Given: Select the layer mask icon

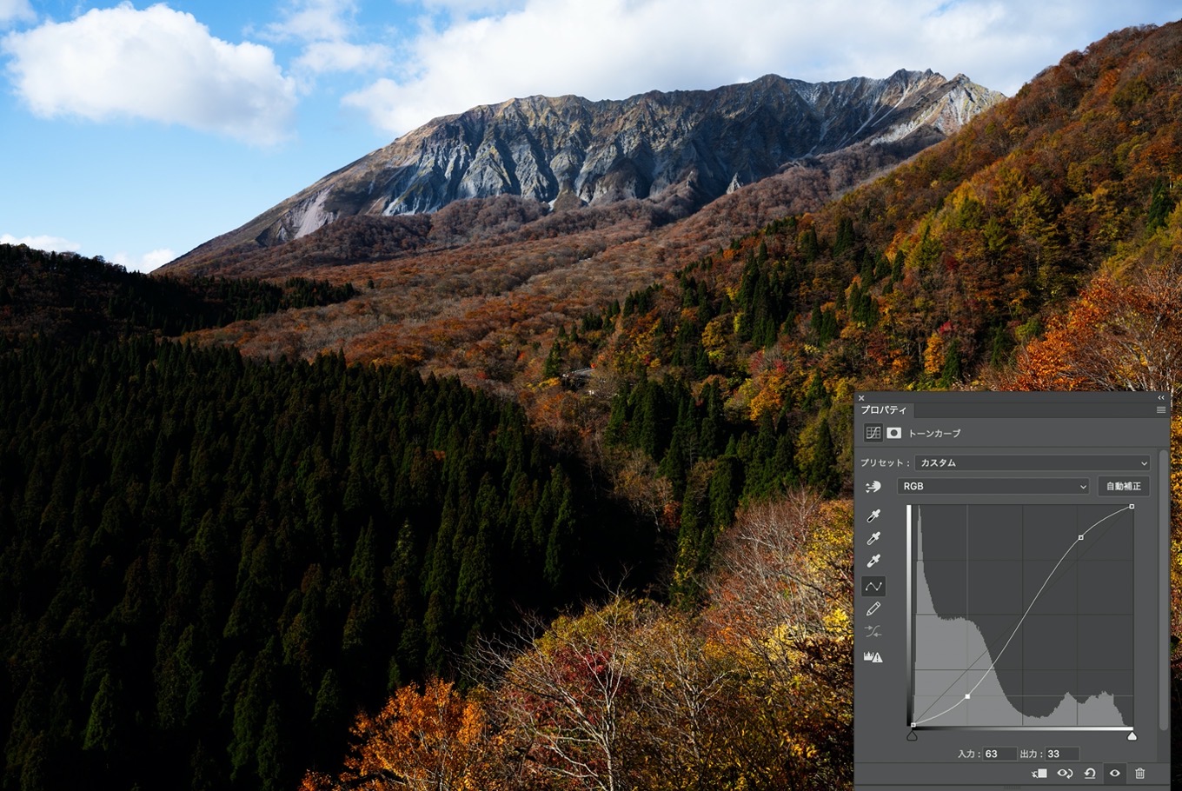Looking at the screenshot, I should coord(893,433).
